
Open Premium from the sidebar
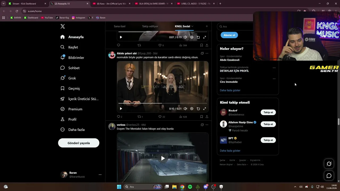tap(71, 109)
